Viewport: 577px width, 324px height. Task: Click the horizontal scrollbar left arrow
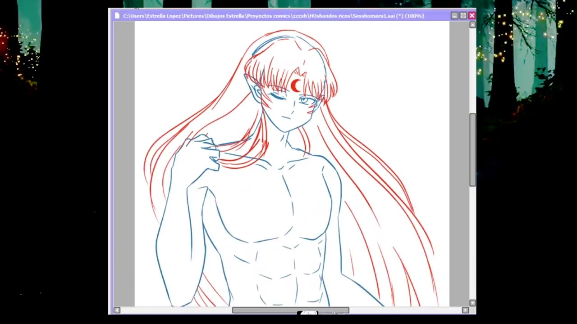pyautogui.click(x=117, y=310)
